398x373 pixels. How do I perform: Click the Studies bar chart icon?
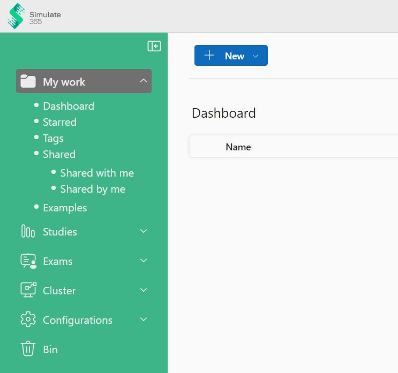28,232
